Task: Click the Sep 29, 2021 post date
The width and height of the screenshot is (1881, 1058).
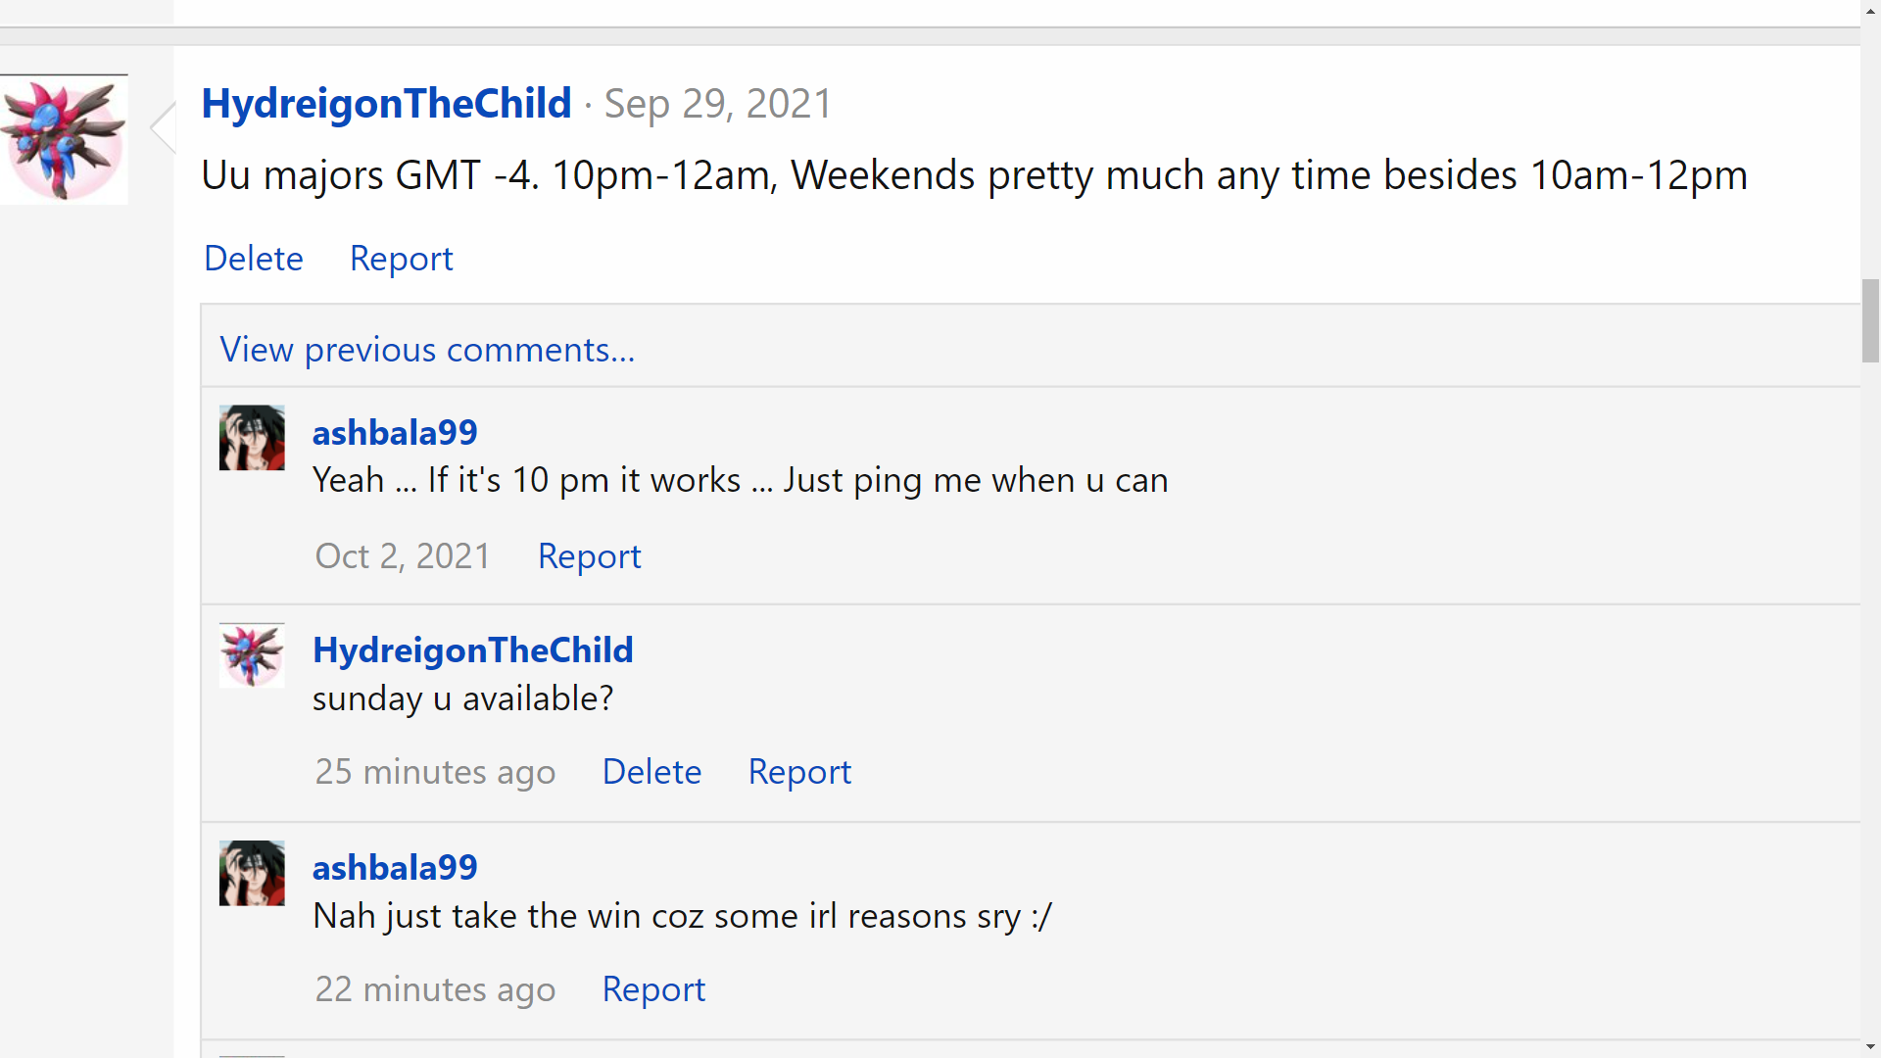Action: coord(718,104)
